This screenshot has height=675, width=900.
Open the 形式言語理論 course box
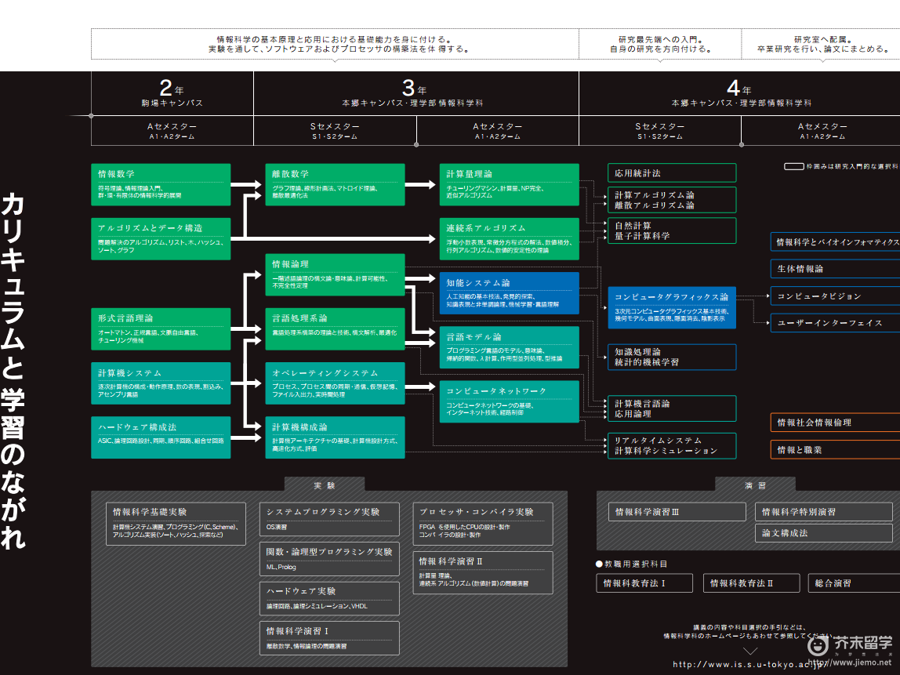[161, 329]
